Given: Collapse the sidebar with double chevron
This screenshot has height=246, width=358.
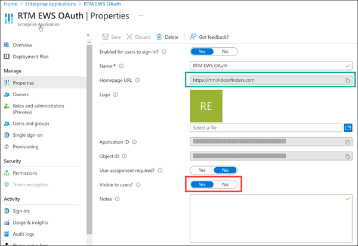Looking at the screenshot, I should (x=88, y=35).
